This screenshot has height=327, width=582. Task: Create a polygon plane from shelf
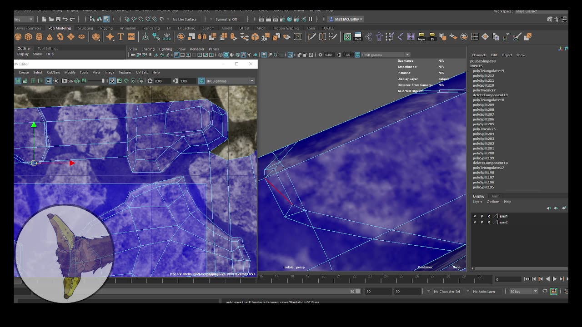pyautogui.click(x=71, y=37)
